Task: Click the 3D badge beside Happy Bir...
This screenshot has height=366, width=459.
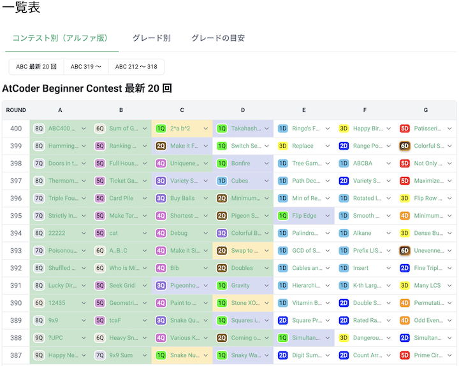Action: click(x=344, y=129)
